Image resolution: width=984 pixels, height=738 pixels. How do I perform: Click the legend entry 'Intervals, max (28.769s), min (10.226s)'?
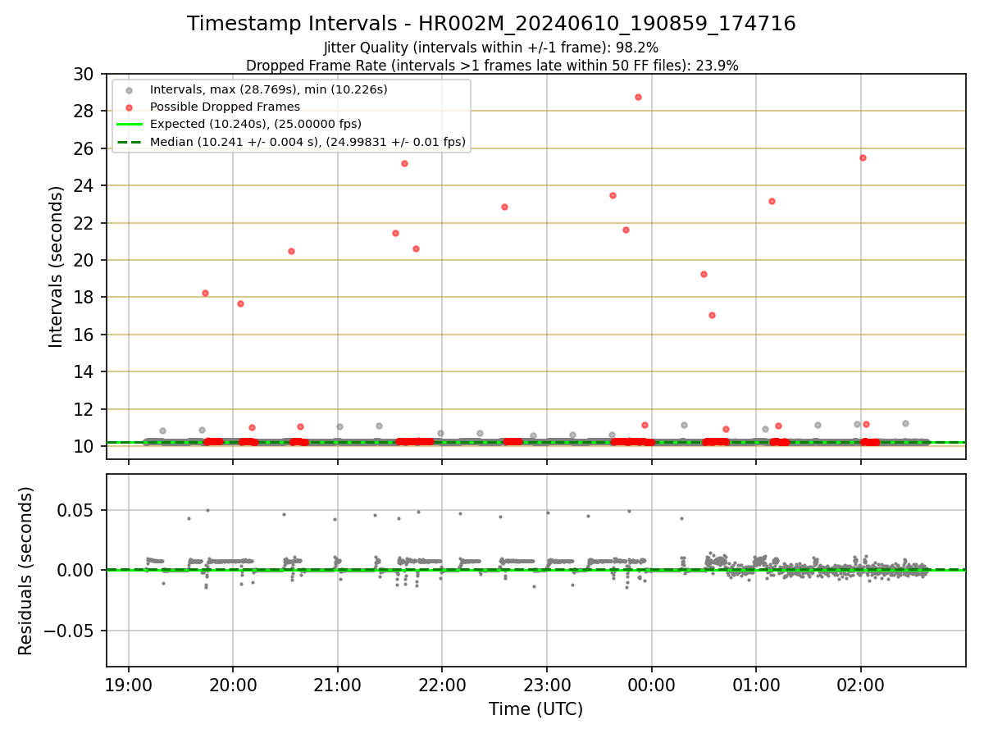pyautogui.click(x=269, y=89)
